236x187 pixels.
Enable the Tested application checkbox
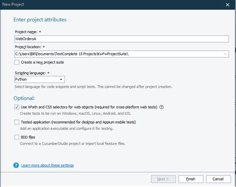pyautogui.click(x=17, y=122)
